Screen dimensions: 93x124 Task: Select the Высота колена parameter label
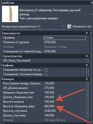click(x=13, y=102)
